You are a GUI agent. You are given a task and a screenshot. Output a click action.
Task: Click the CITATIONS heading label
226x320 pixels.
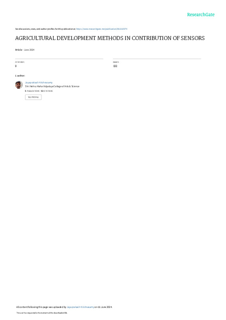20,62
